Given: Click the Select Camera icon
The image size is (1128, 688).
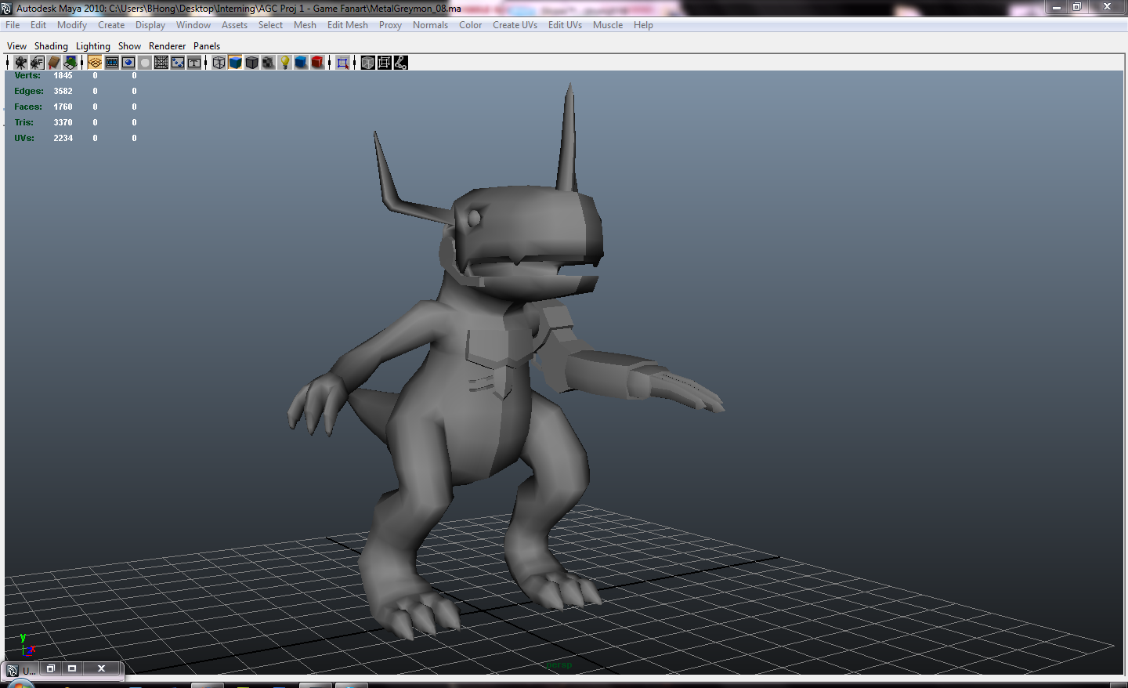Looking at the screenshot, I should pos(20,63).
